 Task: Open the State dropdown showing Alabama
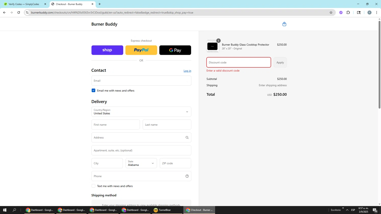pyautogui.click(x=141, y=163)
